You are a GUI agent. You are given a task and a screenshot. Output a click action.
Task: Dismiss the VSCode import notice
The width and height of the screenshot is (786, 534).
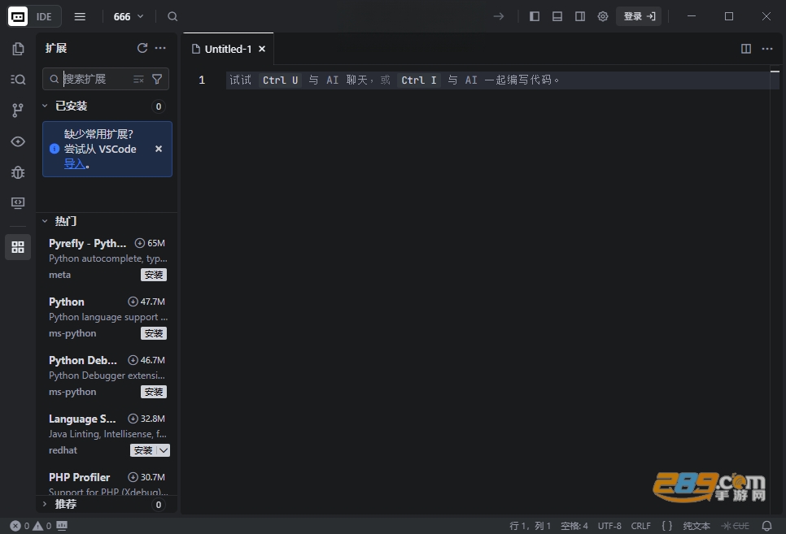[159, 149]
